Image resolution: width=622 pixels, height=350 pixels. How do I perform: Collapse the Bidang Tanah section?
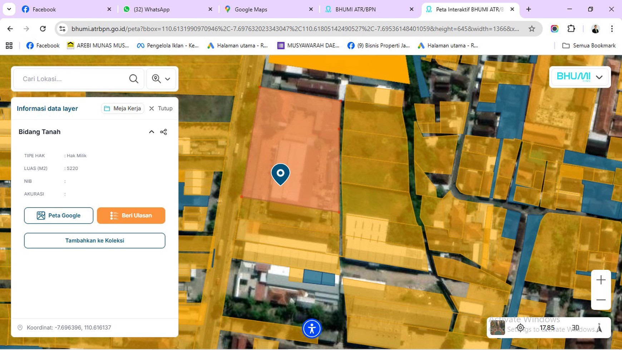tap(151, 132)
